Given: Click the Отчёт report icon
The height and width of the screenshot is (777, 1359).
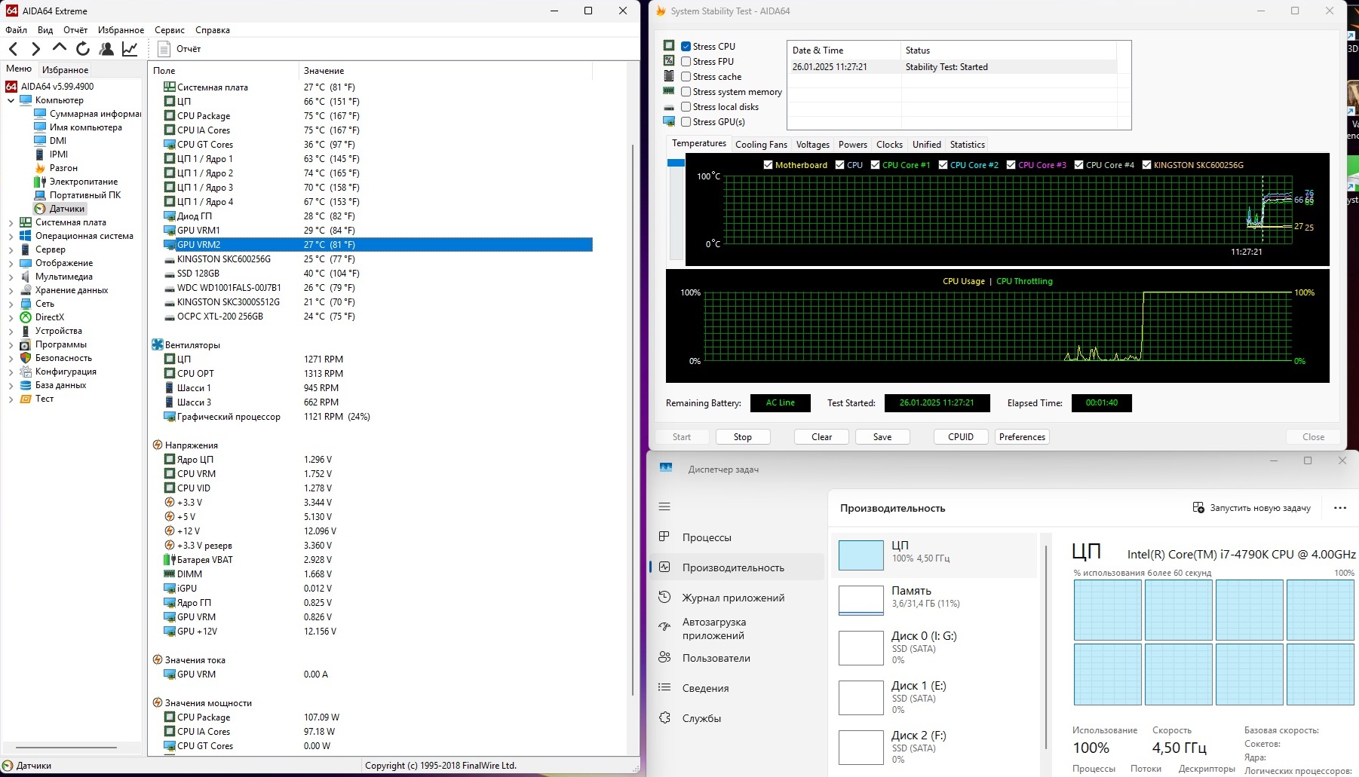Looking at the screenshot, I should pos(164,49).
